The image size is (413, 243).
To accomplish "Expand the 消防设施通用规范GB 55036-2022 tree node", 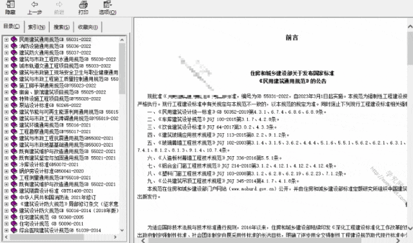I will [x=6, y=46].
